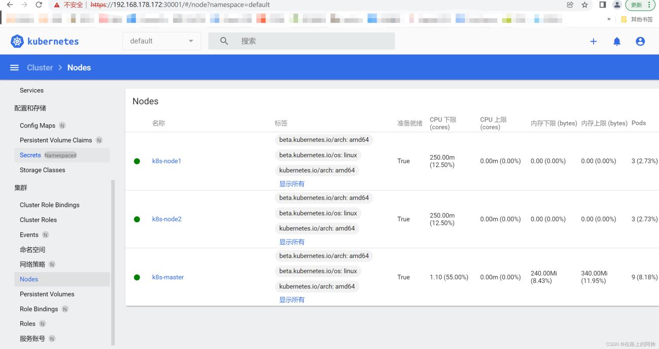Image resolution: width=659 pixels, height=349 pixels.
Task: Click the 准备就绪 column header
Action: tap(410, 123)
